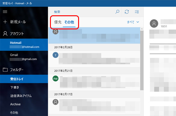Sync mailbox with the refresh icon
This screenshot has height=116, width=176.
click(x=127, y=12)
